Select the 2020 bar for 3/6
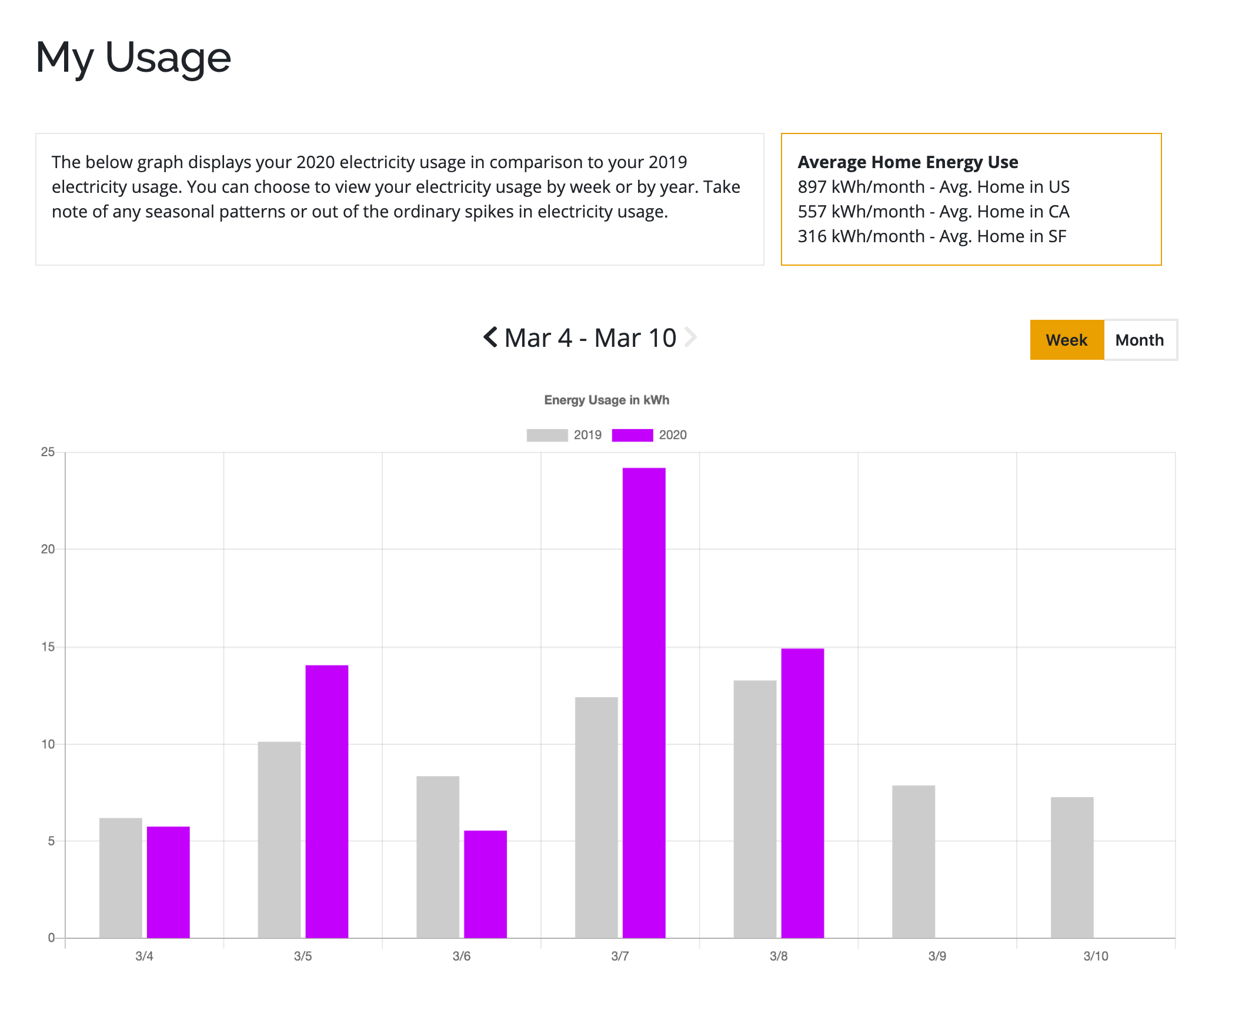The image size is (1252, 1027). (485, 884)
